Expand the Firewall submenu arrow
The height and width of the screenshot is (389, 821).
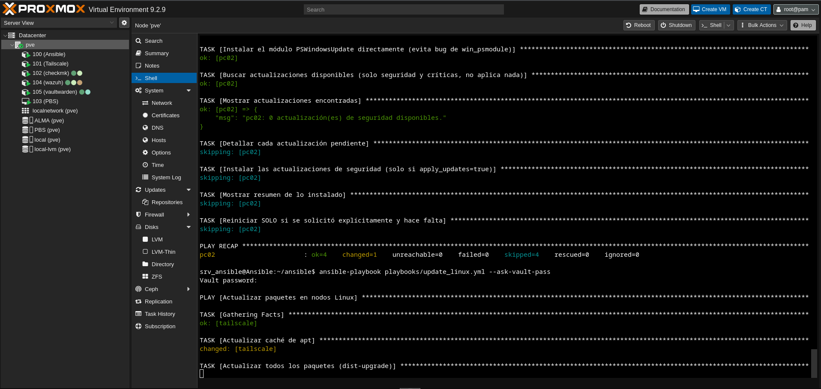point(189,215)
